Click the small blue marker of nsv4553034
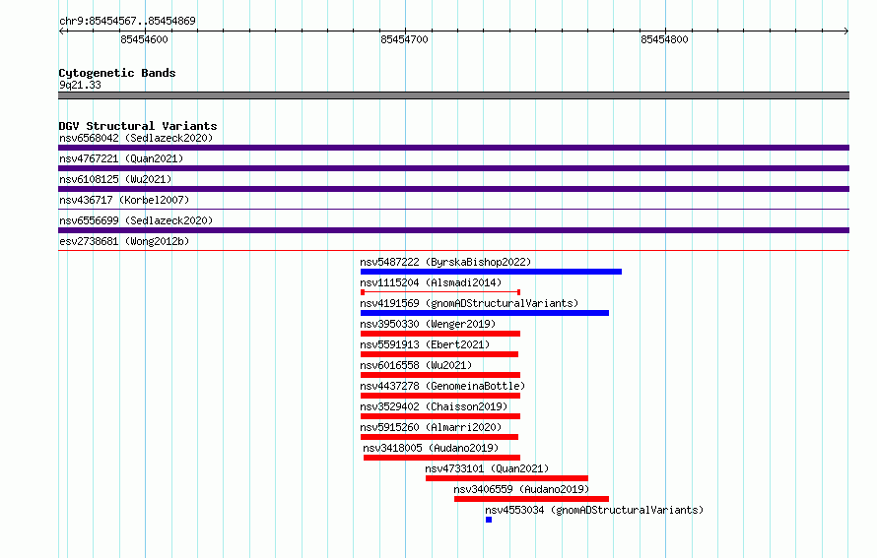Screen dimensions: 877x558 pos(489,520)
